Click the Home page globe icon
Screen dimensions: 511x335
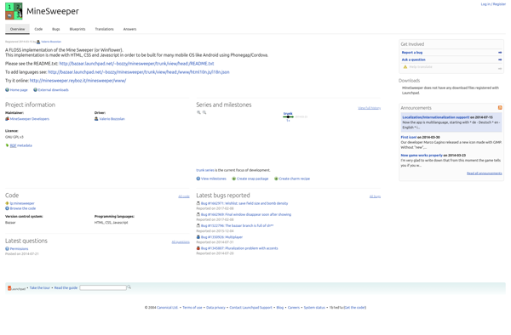(7, 90)
